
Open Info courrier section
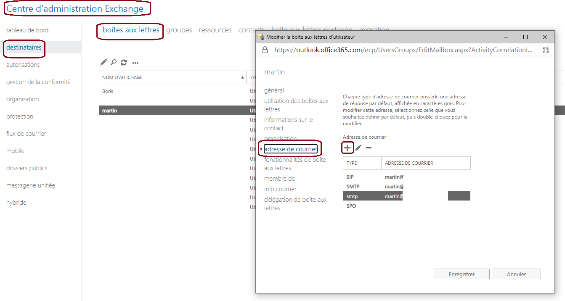tap(280, 189)
